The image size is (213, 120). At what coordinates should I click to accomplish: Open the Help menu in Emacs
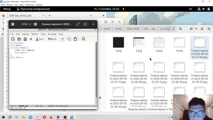[61, 34]
